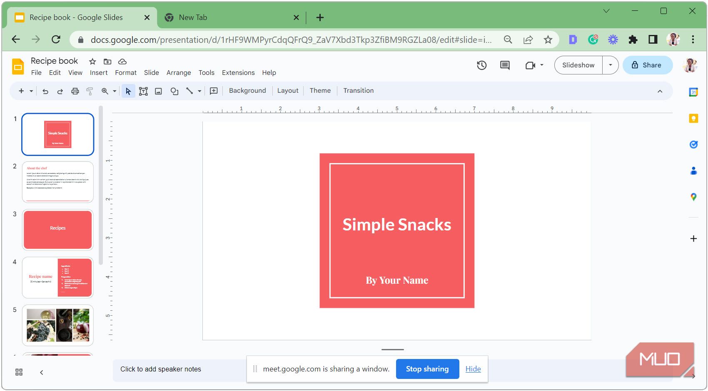Activate the paint format tool
This screenshot has width=708, height=391.
[90, 91]
